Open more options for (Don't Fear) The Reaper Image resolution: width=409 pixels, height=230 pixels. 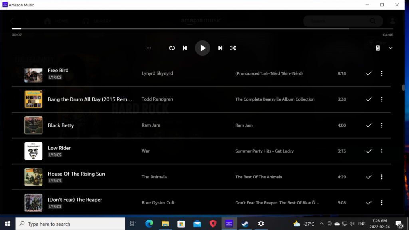point(381,202)
